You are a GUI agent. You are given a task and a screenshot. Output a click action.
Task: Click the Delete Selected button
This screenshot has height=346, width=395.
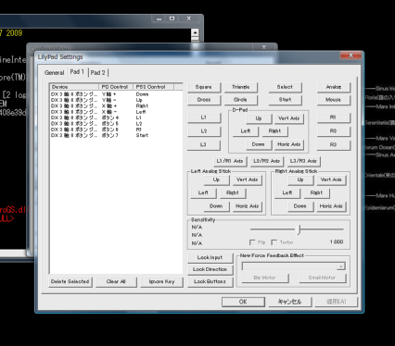click(70, 282)
